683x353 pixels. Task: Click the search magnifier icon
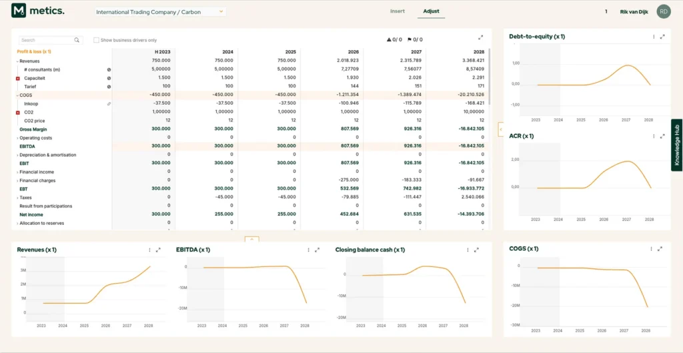point(77,40)
